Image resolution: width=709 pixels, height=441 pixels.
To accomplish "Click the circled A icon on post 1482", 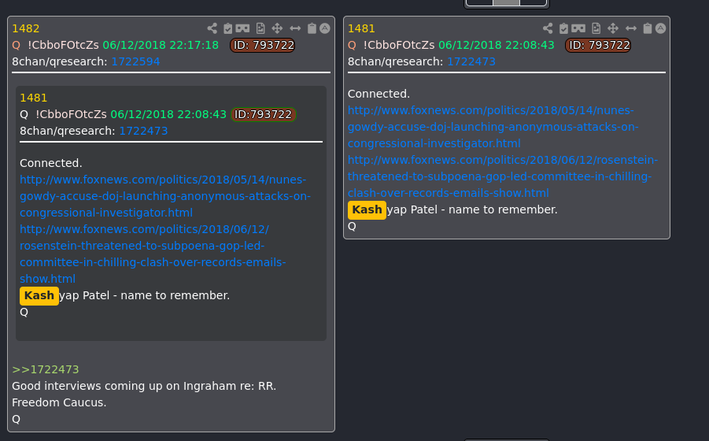I will 325,28.
